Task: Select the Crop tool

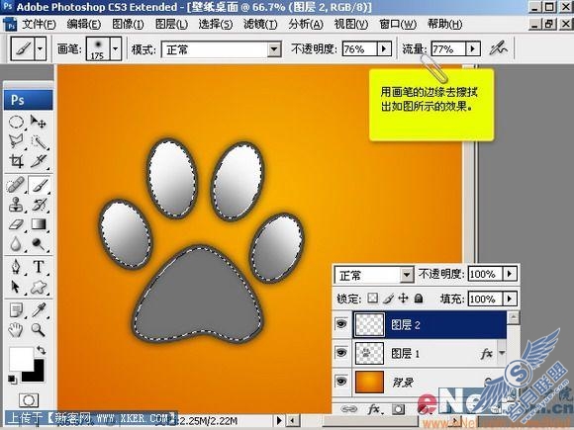Action: 16,161
